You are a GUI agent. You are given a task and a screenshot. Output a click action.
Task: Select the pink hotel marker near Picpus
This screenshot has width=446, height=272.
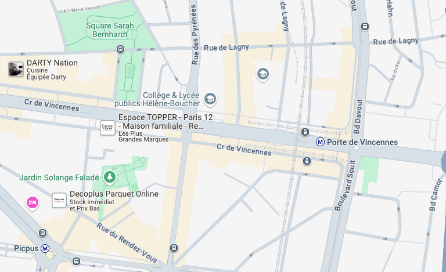(33, 203)
